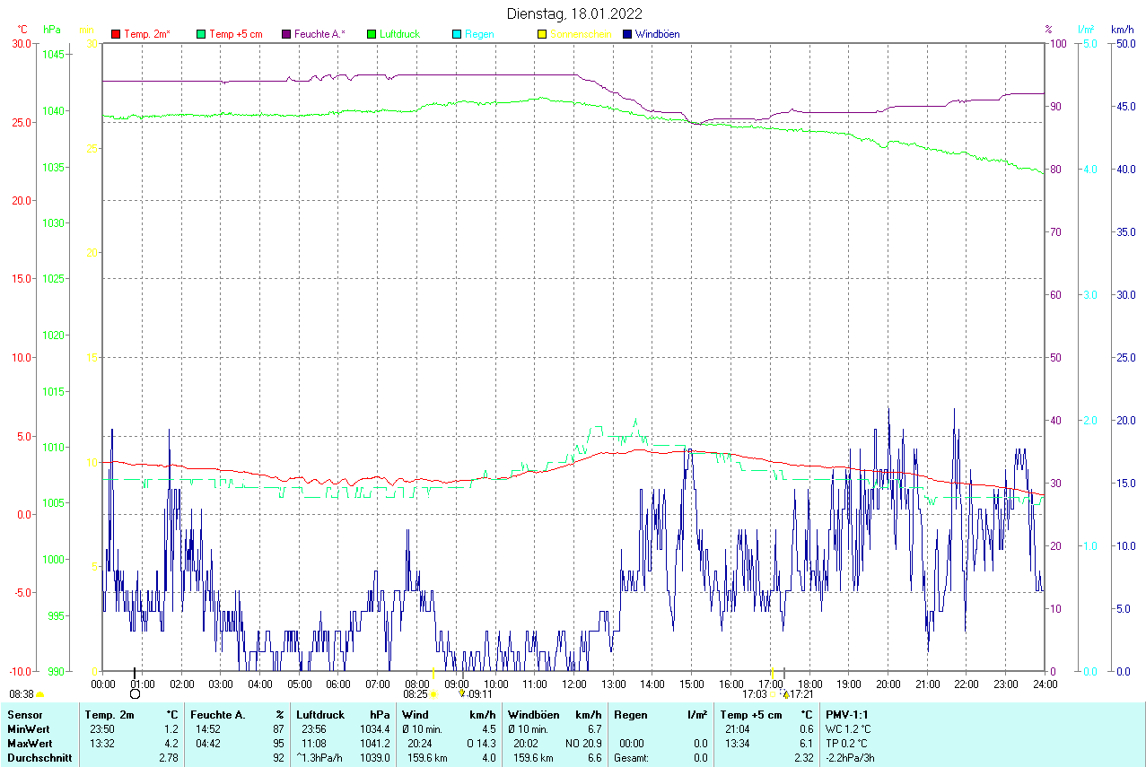Click the sunset time 17:03 label
The width and height of the screenshot is (1146, 767).
754,693
